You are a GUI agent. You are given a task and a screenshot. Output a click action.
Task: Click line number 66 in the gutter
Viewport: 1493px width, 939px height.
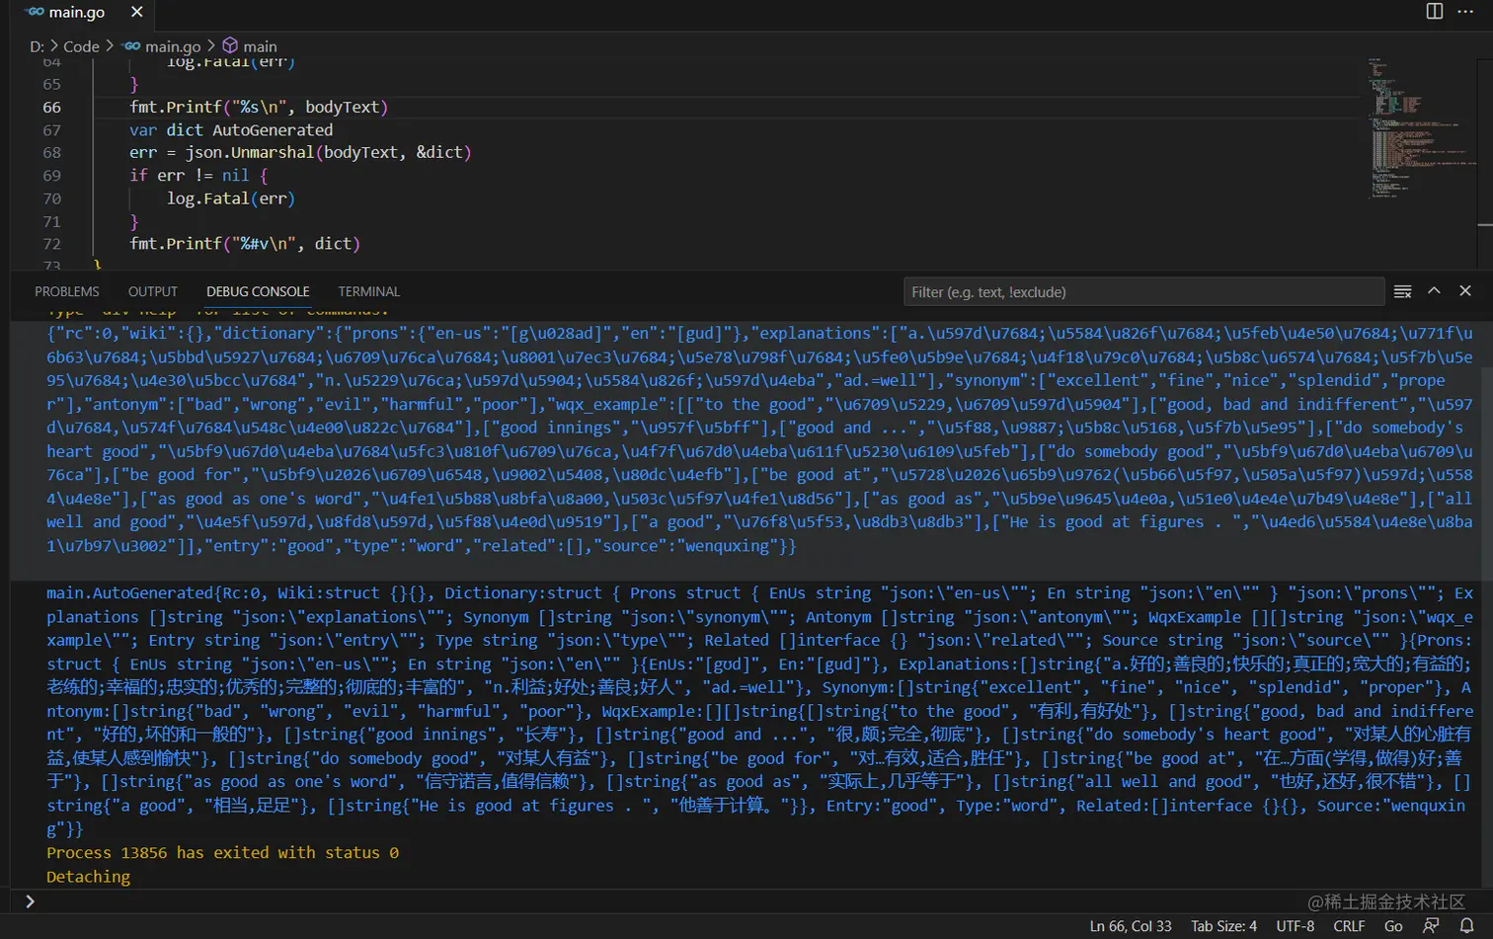[x=51, y=107]
